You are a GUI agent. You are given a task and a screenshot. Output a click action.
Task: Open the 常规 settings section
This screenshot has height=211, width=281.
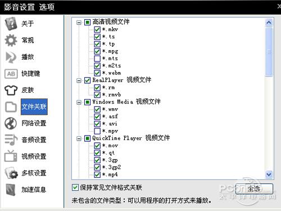point(28,40)
